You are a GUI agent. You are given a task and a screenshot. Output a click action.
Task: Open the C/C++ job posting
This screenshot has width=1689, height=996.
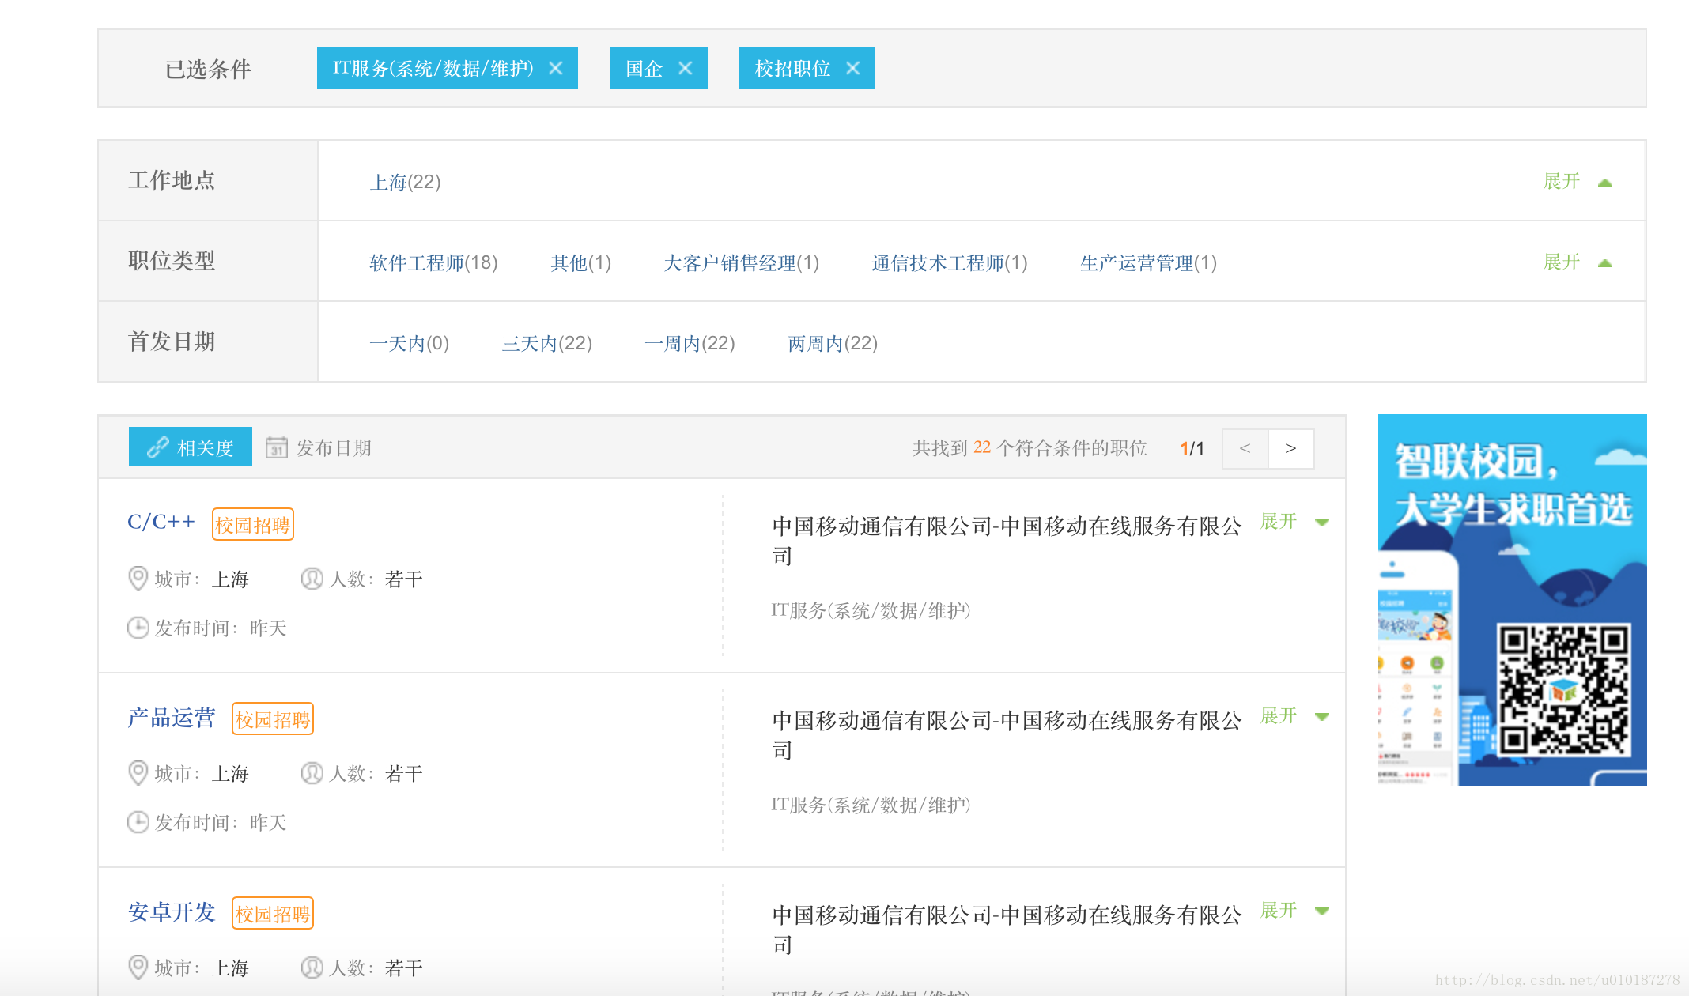161,523
